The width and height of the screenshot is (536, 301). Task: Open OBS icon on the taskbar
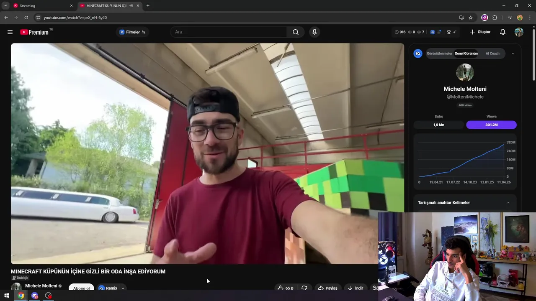pos(49,296)
